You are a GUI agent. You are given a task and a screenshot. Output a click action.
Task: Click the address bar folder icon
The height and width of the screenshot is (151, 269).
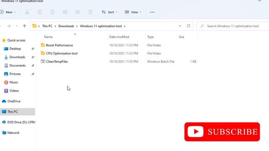pos(34,26)
